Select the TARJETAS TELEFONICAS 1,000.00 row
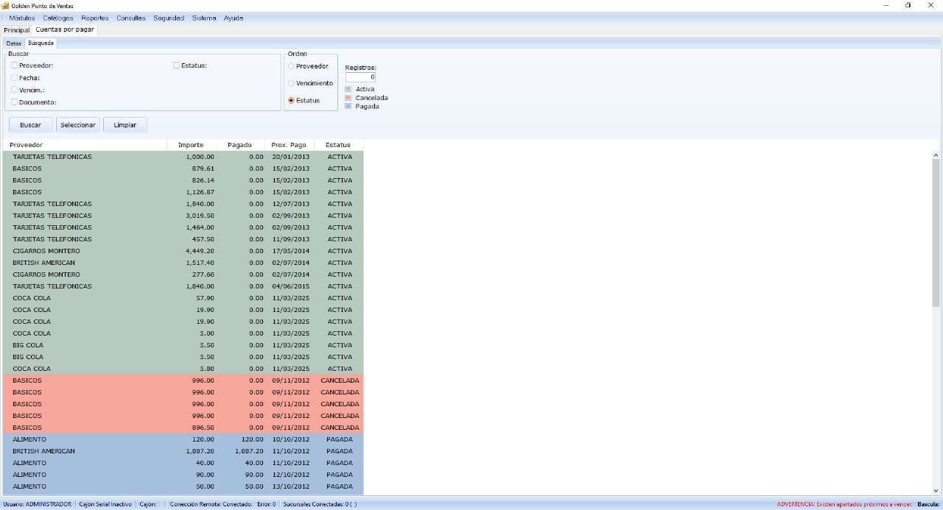 [183, 157]
